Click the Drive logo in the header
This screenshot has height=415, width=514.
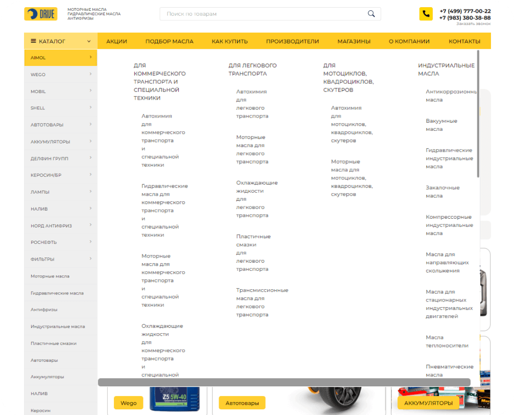pyautogui.click(x=40, y=14)
